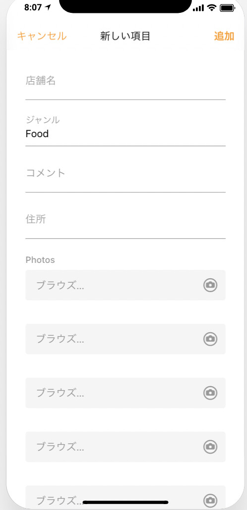Tap the camera icon in the fourth ブラウズ row
Viewport: 247px width, 510px height.
click(210, 447)
